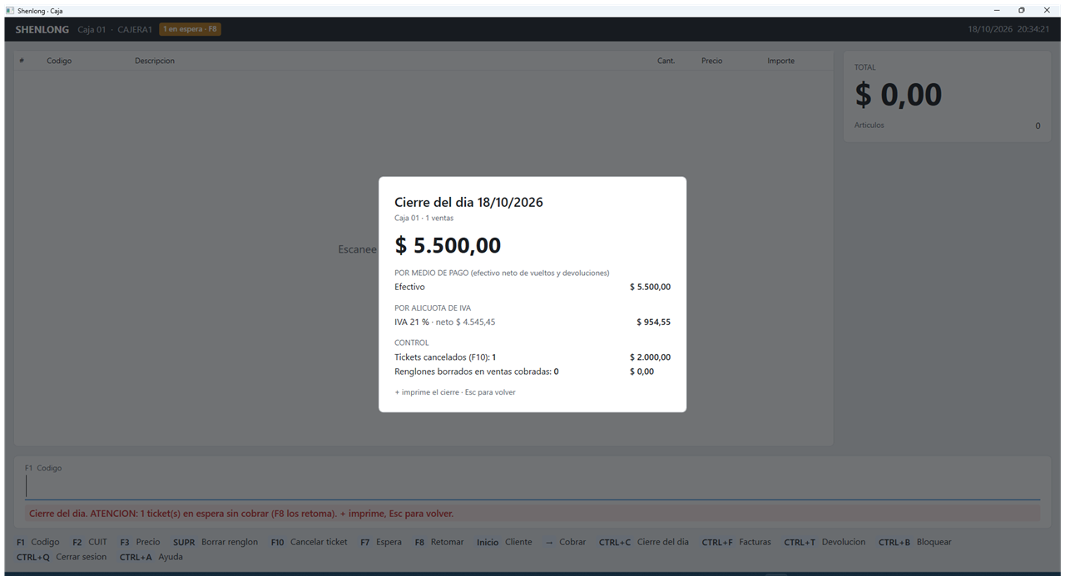Click the 'CTRL+B Bloquear' shortcut hint
This screenshot has width=1065, height=576.
pos(914,542)
